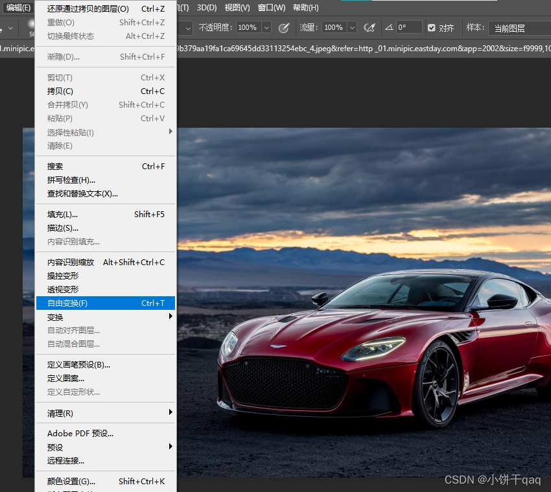Image resolution: width=551 pixels, height=492 pixels.
Task: Select 透视变形 menu entry
Action: [106, 290]
